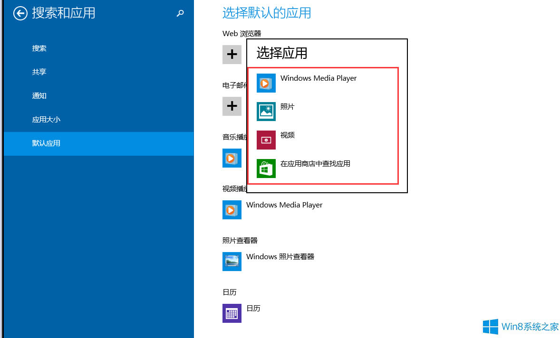This screenshot has height=338, width=560.
Task: Select the 视频 app tile icon
Action: click(266, 140)
